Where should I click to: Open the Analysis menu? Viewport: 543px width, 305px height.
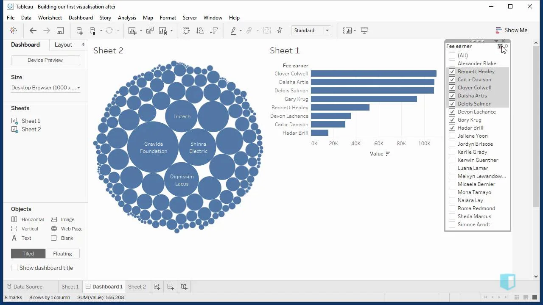127,18
